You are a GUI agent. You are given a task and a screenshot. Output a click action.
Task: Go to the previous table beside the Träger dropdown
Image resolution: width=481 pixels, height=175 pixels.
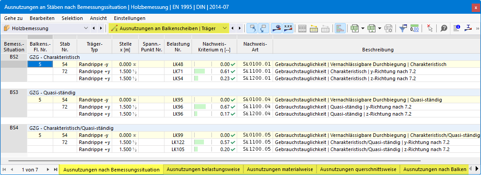[233, 28]
